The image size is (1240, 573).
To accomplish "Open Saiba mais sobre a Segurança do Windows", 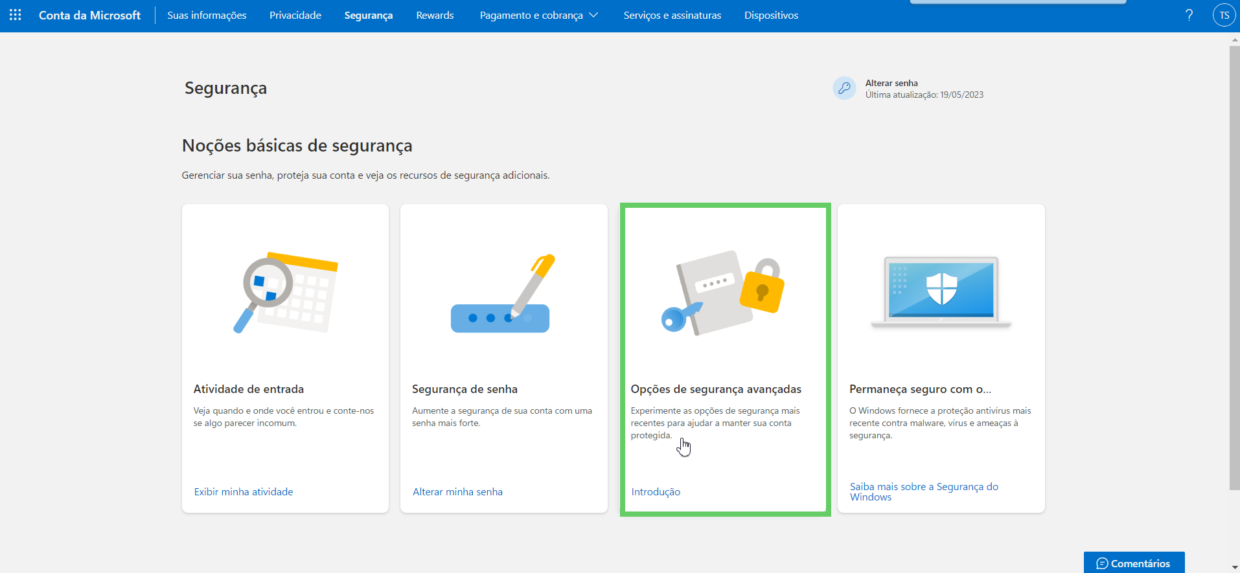I will [x=924, y=492].
